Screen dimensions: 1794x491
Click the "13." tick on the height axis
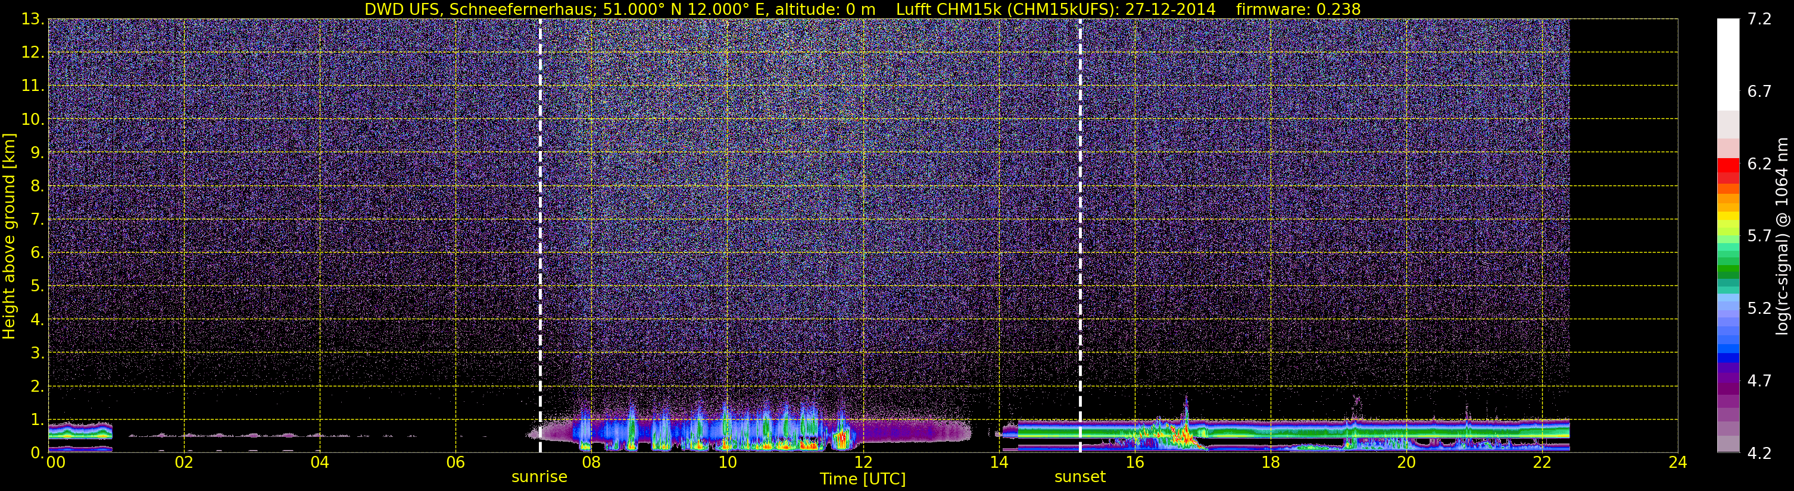32,19
